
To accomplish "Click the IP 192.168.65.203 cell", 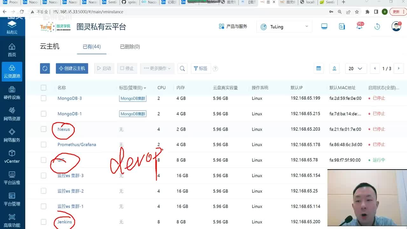I will 305,129.
